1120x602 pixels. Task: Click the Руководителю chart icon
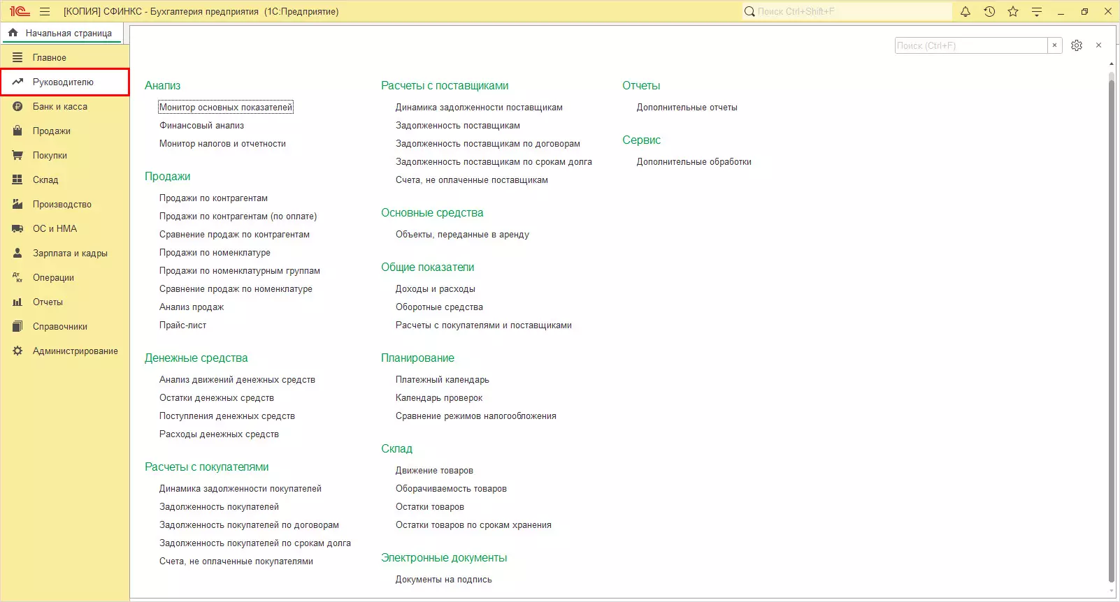[x=17, y=82]
